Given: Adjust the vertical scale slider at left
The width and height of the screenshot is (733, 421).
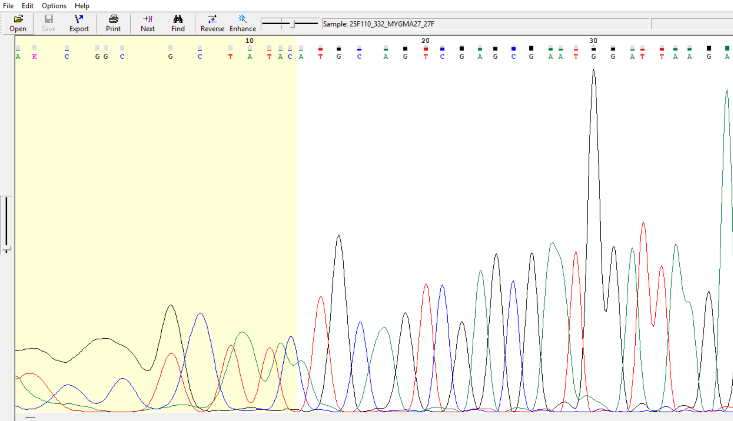Looking at the screenshot, I should [6, 249].
